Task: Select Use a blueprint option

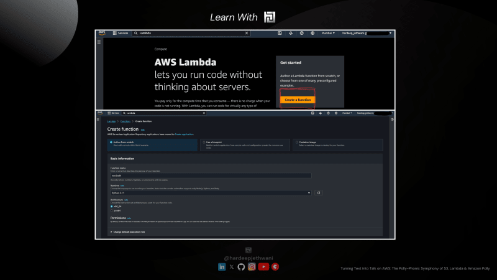Action: coord(245,145)
